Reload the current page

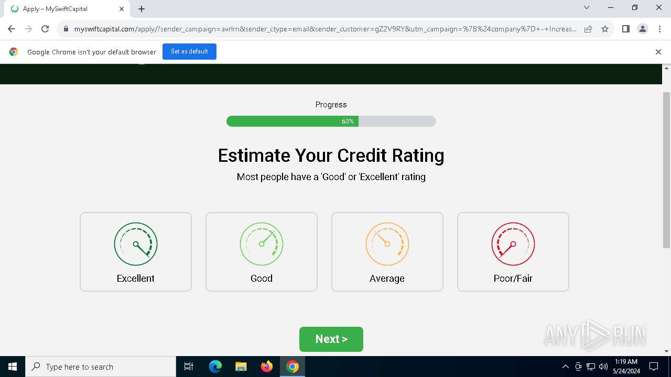45,29
